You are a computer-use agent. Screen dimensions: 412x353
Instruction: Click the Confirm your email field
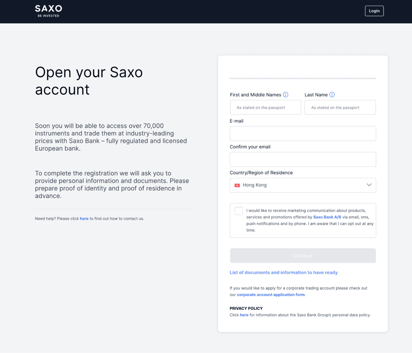pos(303,159)
